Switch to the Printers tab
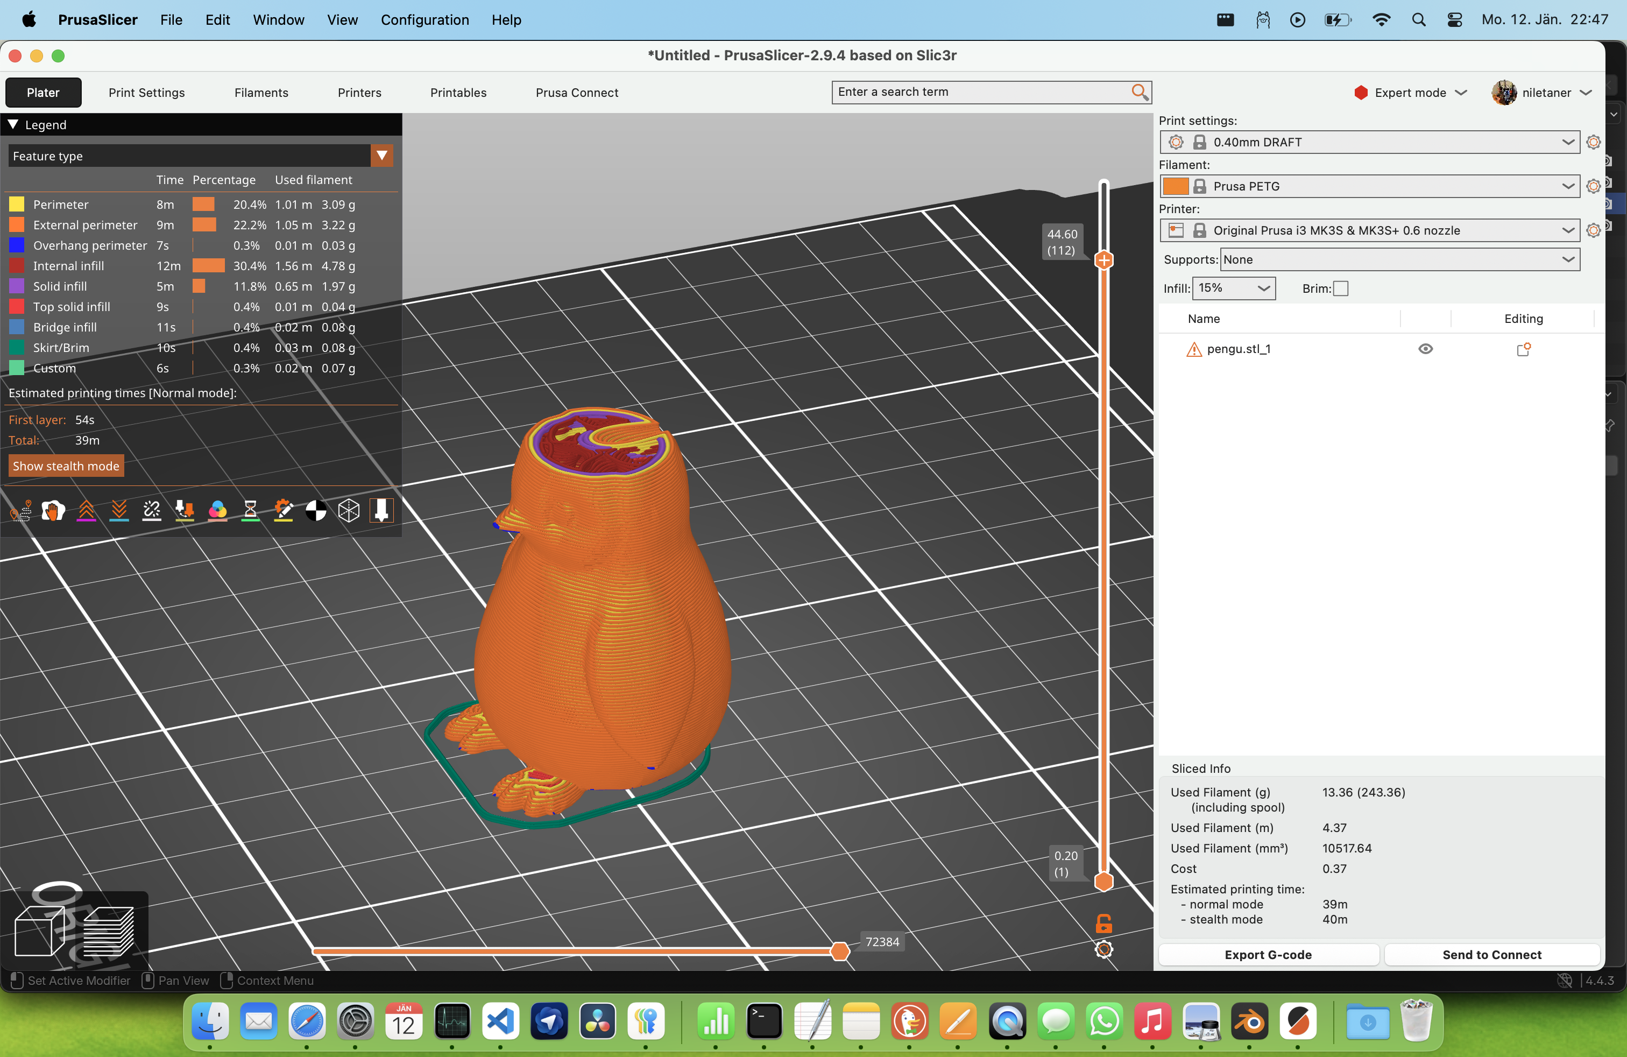Image resolution: width=1627 pixels, height=1057 pixels. [x=359, y=93]
